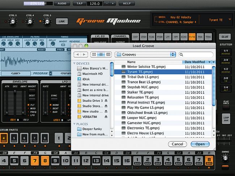Click the Cancel button
This screenshot has width=235, height=176.
(177, 144)
